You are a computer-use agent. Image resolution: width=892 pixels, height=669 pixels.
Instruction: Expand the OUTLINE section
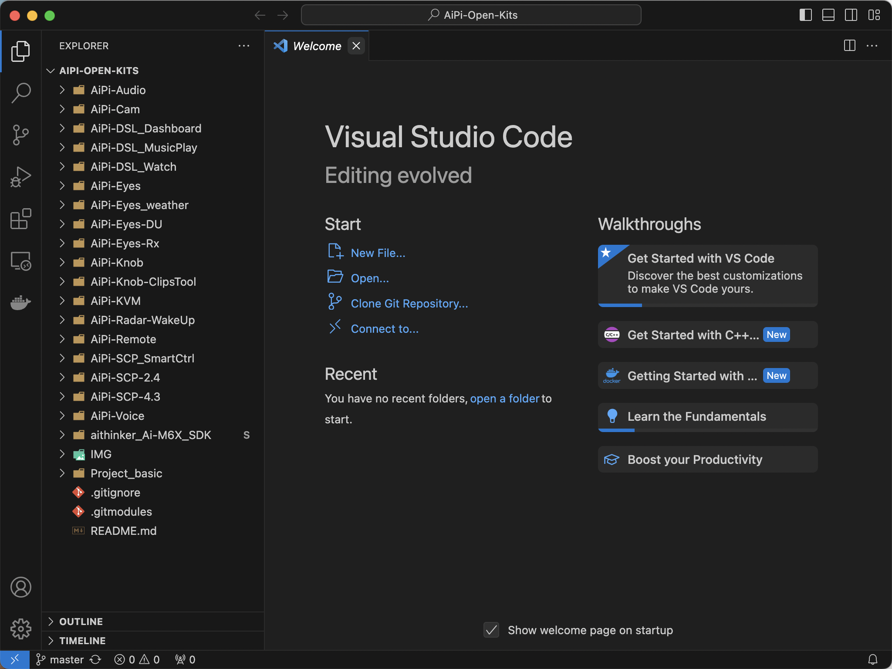click(x=51, y=622)
